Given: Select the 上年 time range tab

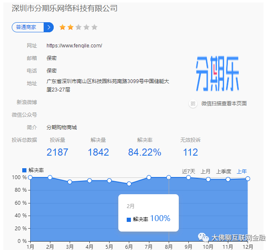Looking at the screenshot, I should 242,172.
